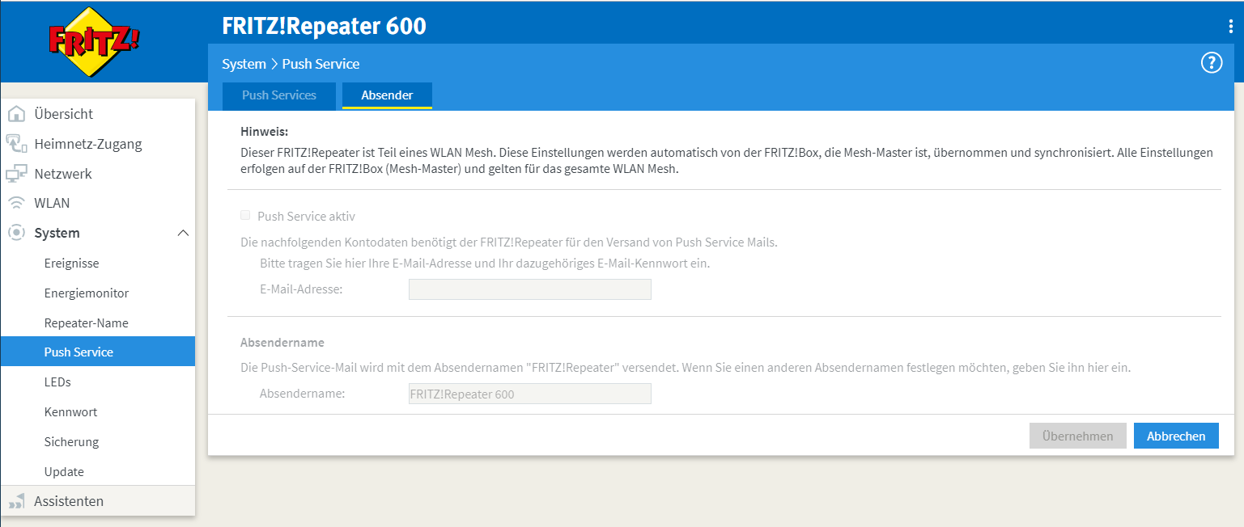Viewport: 1244px width, 527px height.
Task: Click the Hinweis heading text
Action: [265, 131]
